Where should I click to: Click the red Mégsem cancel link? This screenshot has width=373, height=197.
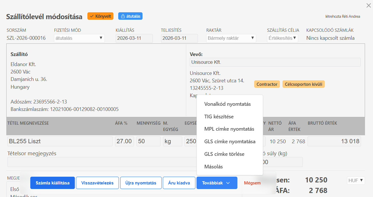pos(252,183)
